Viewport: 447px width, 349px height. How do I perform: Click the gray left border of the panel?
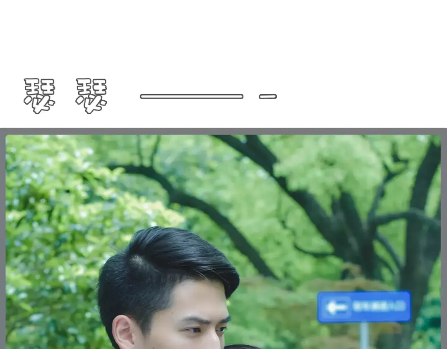coord(2,240)
